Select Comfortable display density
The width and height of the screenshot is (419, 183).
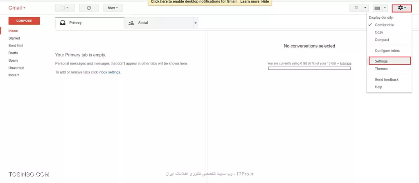pyautogui.click(x=384, y=25)
